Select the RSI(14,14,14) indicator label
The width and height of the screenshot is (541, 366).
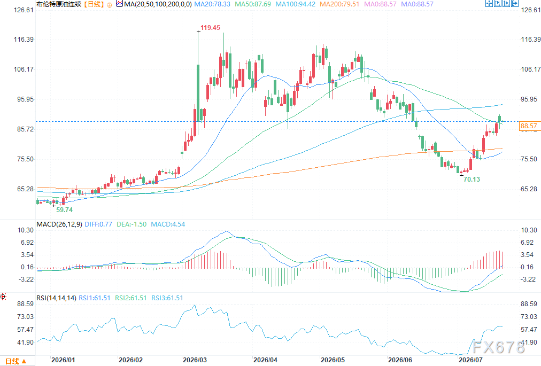56,298
